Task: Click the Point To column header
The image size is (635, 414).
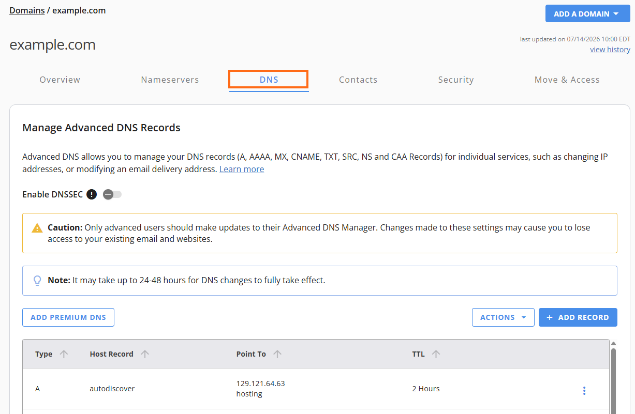Action: (x=251, y=354)
